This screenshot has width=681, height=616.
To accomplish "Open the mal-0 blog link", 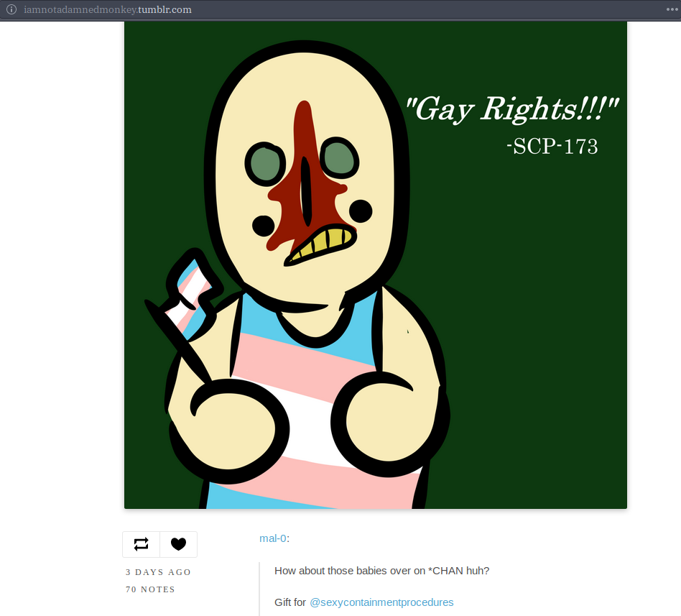I will (x=273, y=538).
